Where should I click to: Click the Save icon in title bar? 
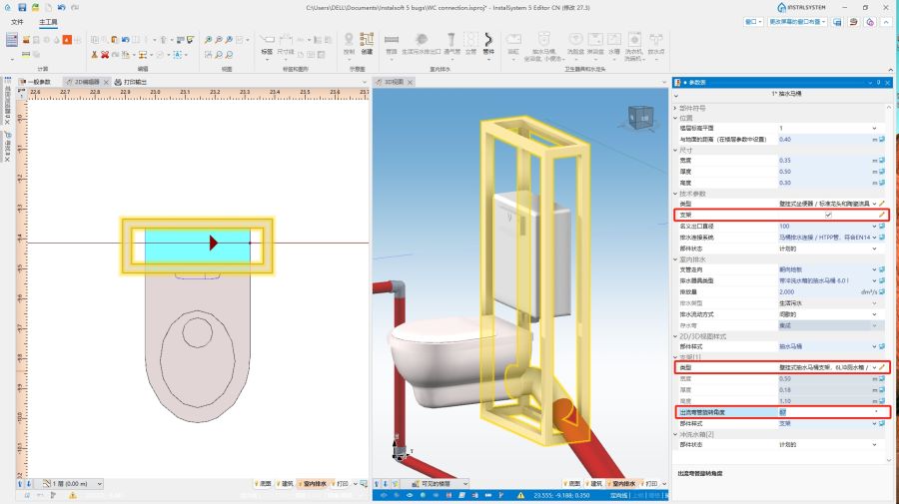tap(23, 7)
